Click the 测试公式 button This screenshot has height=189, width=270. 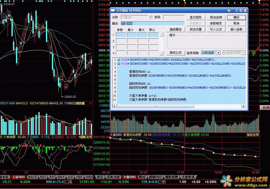pyautogui.click(x=176, y=53)
